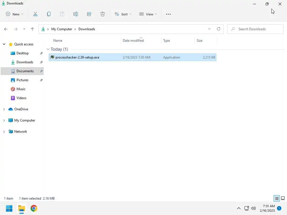Select OneDrive in navigation pane
This screenshot has height=215, width=287.
click(x=21, y=109)
